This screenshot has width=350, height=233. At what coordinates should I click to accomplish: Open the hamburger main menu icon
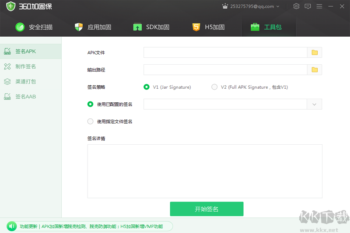(x=319, y=6)
